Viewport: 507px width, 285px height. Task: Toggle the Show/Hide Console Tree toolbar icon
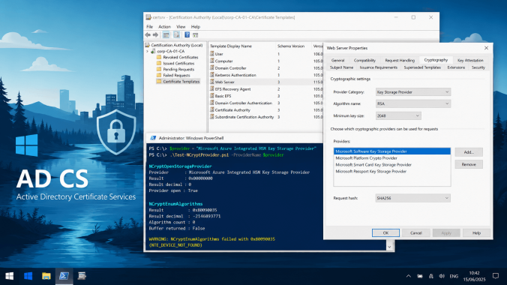166,35
